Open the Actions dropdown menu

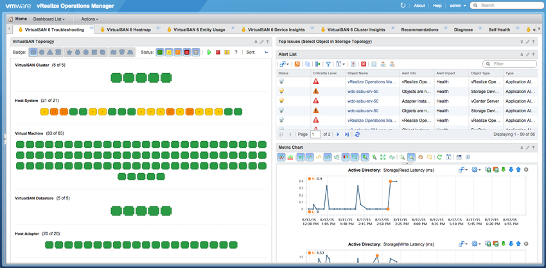point(90,19)
